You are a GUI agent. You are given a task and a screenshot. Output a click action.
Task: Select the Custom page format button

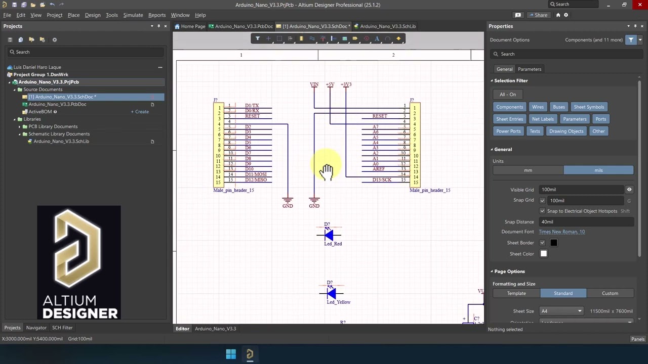coord(610,293)
